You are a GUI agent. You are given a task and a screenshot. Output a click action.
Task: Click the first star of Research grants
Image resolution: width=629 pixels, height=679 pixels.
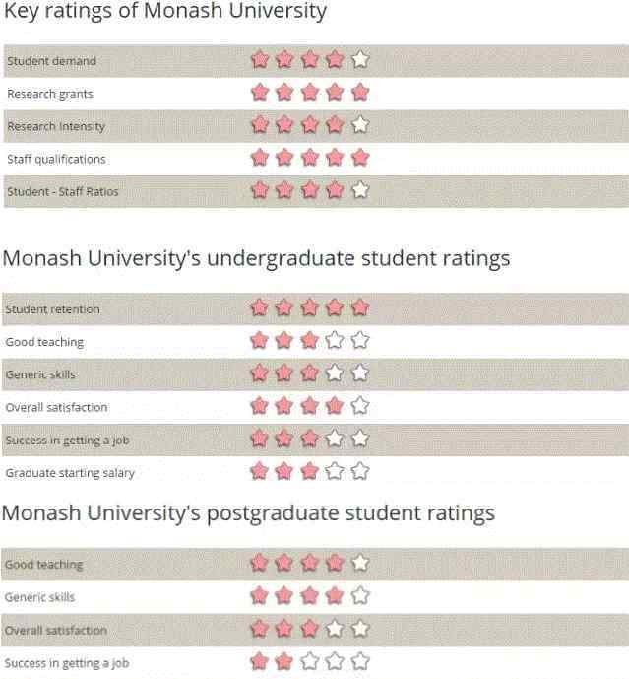point(260,93)
